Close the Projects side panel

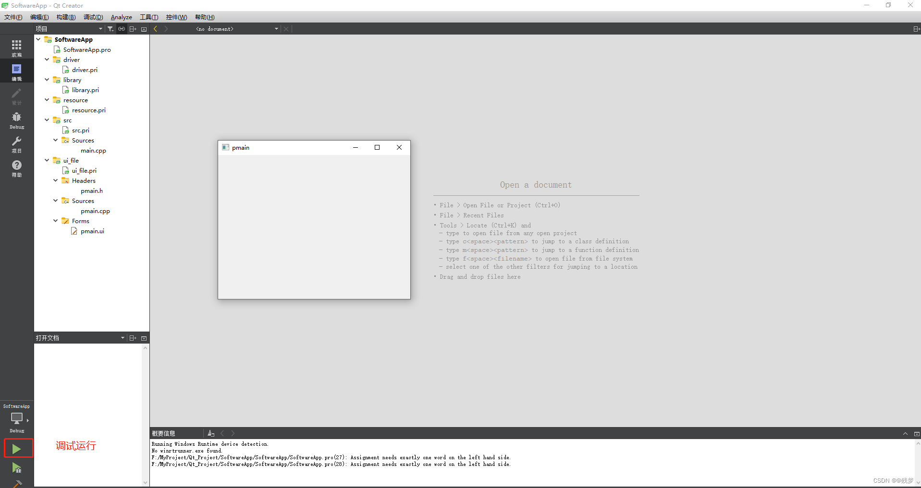144,29
